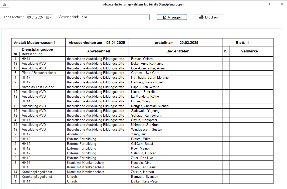
Task: Close the Abwesenheiten window
Action: [282, 4]
